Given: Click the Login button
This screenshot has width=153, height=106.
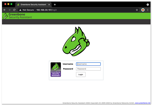Looking at the screenshot, I should [81, 74].
